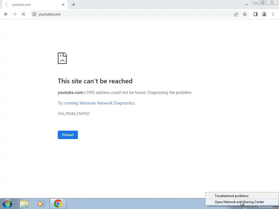Screen dimensions: 279x209
Task: Click Try running Windows Network Diagnostics link
Action: pos(96,103)
